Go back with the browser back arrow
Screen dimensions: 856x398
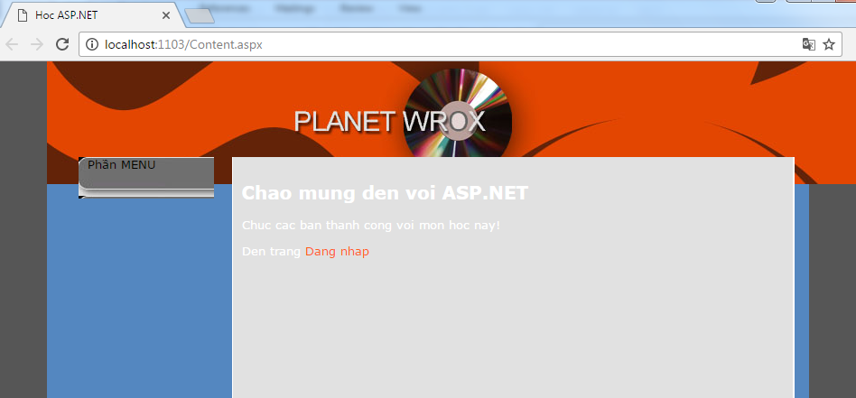tap(12, 45)
